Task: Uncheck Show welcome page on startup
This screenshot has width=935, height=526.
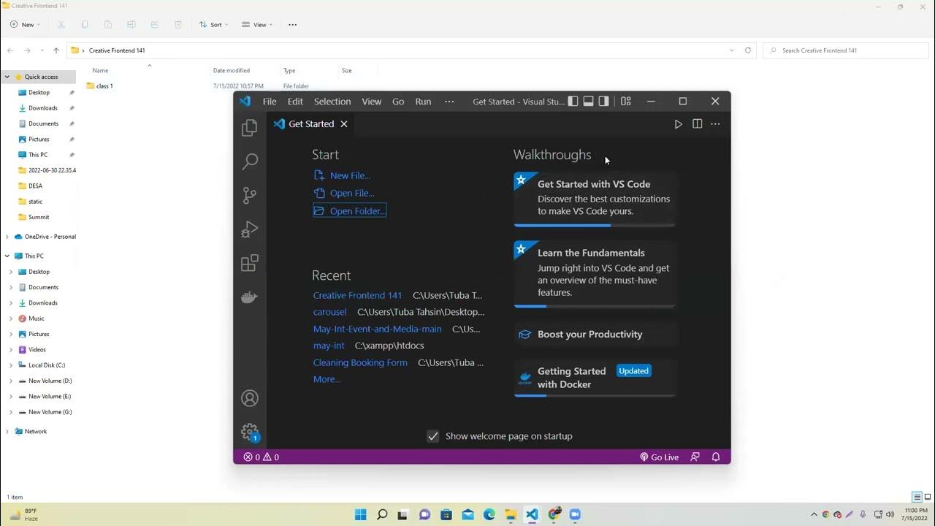Action: coord(433,436)
